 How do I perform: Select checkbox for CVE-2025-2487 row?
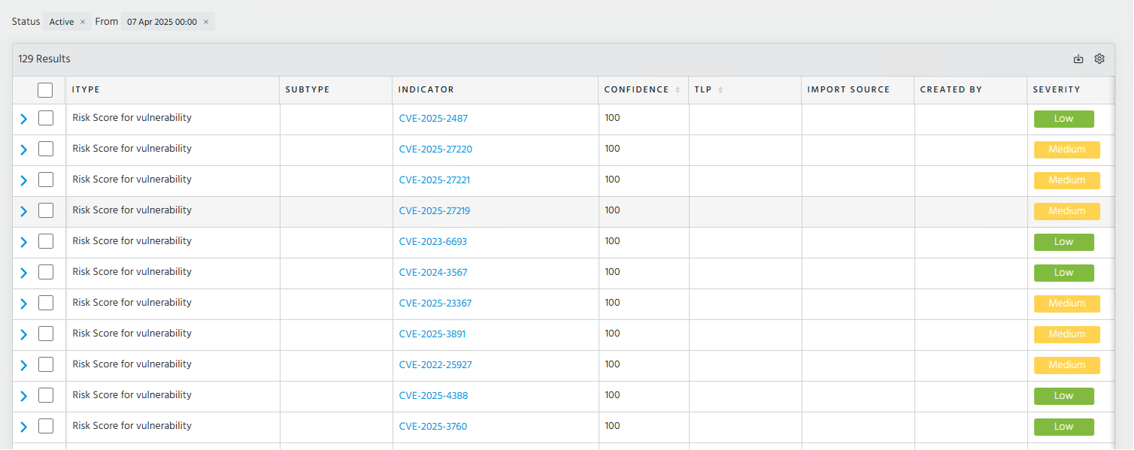pos(46,118)
